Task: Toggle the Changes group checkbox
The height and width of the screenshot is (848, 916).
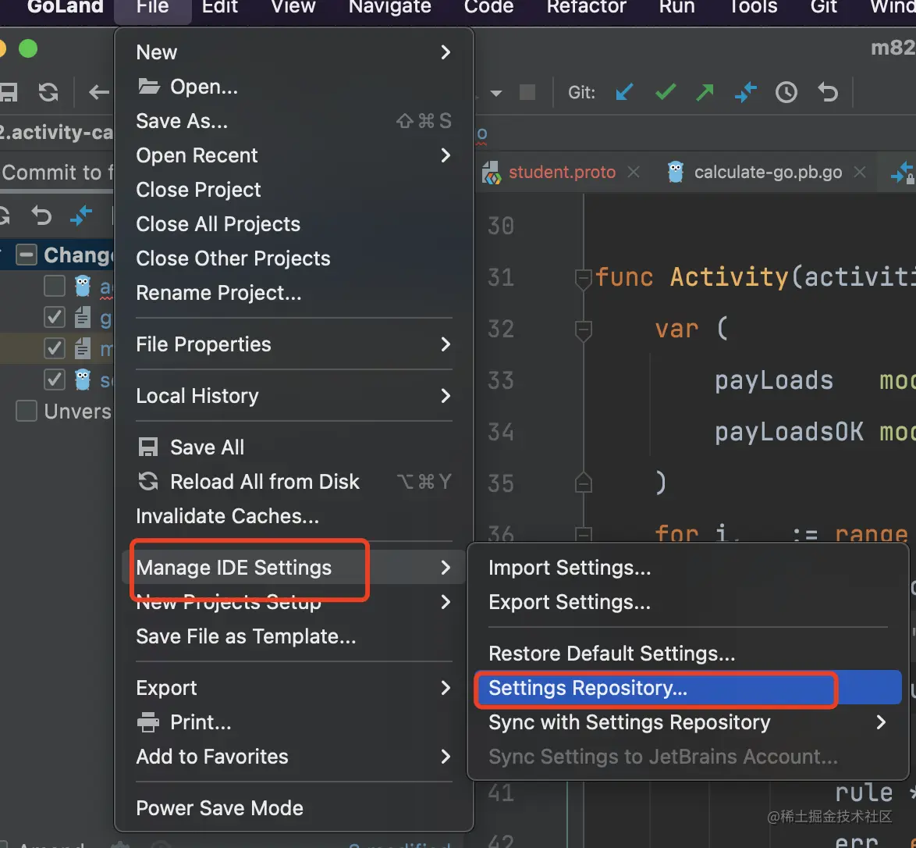Action: pyautogui.click(x=27, y=255)
